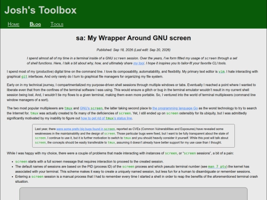Click the italic summary starting 'I spend almost all of my time'
The width and height of the screenshot is (267, 200).
click(x=132, y=61)
